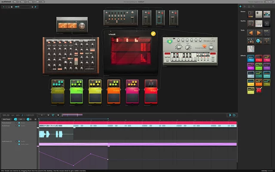Pick the red square effect in Effects list
275x172 pixels.
tap(259, 90)
